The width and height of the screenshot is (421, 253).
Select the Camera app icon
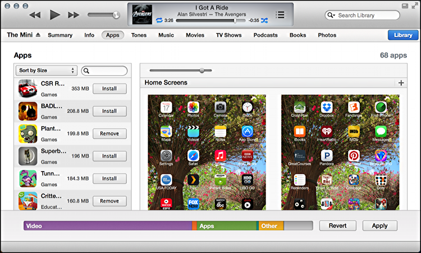coord(220,107)
